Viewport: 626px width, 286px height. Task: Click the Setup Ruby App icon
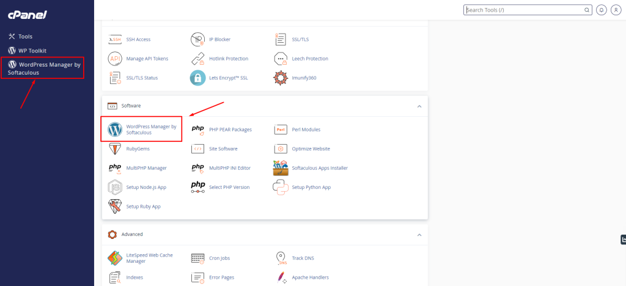(115, 207)
